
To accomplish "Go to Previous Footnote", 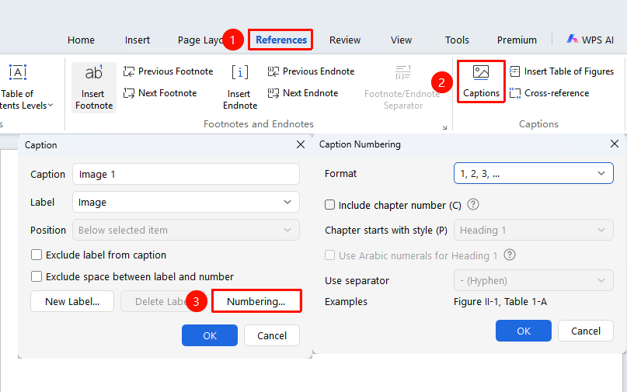I will tap(168, 71).
